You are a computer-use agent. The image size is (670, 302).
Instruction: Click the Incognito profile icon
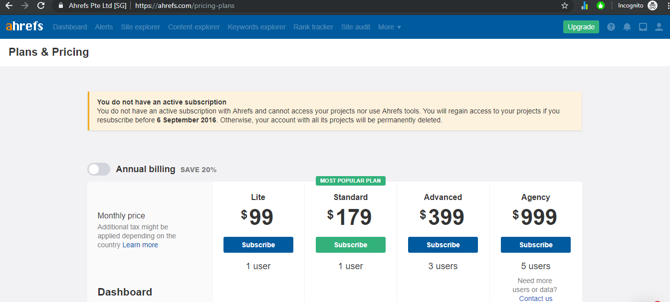point(653,6)
